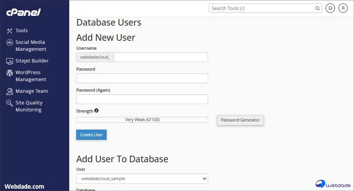This screenshot has height=191, width=354.
Task: Click the Create User button
Action: pyautogui.click(x=91, y=135)
